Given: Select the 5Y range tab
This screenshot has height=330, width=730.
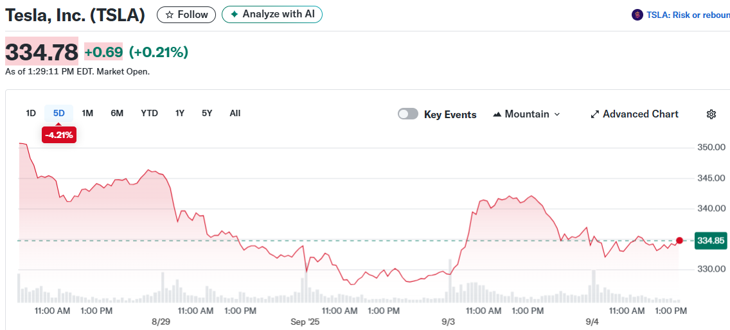Looking at the screenshot, I should pos(207,113).
